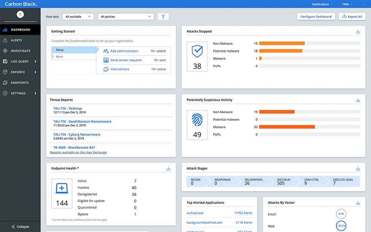Click the Configure Dashboard button
371x232 pixels.
click(316, 16)
